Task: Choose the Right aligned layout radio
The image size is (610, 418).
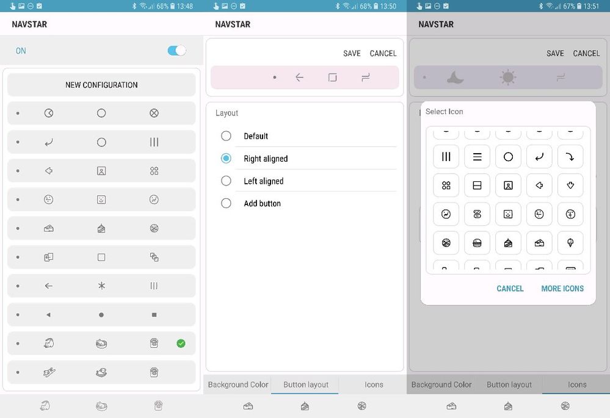Action: [x=226, y=158]
